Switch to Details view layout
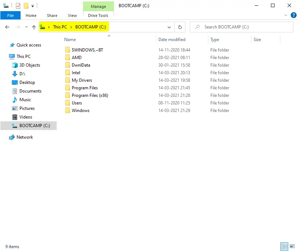 [284, 246]
